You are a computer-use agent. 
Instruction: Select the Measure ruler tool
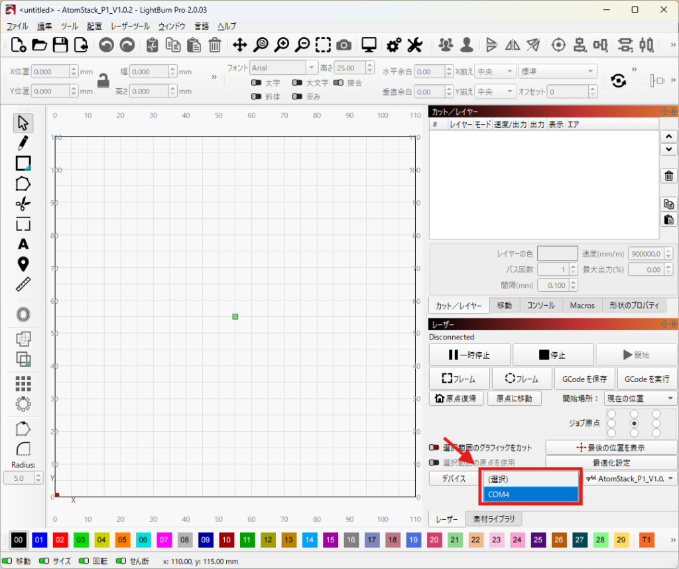(23, 285)
